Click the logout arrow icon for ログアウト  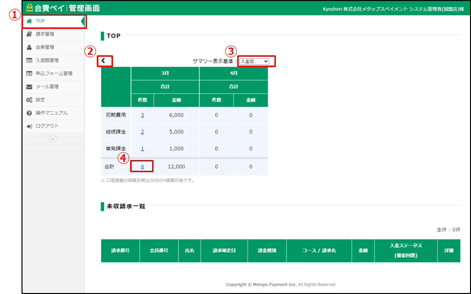tap(29, 126)
